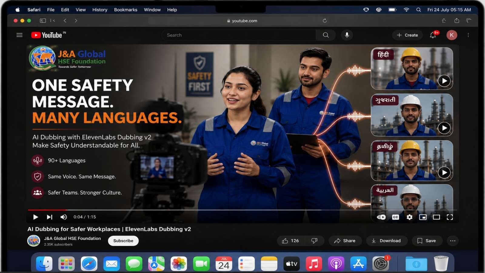
Task: Start voice search with the microphone
Action: coord(347,35)
